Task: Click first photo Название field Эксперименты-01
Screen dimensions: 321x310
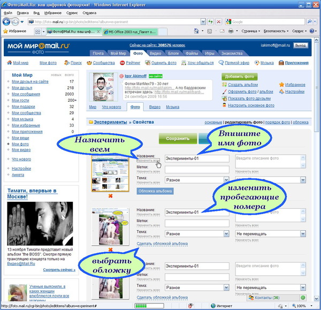Action: pyautogui.click(x=197, y=158)
